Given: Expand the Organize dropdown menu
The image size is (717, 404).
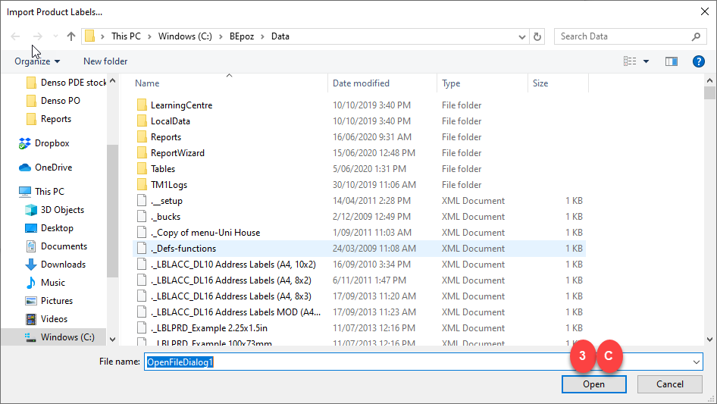Looking at the screenshot, I should pos(36,61).
